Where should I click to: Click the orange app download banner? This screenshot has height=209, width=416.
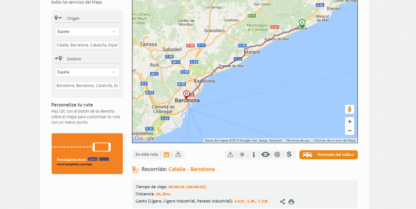click(x=87, y=153)
